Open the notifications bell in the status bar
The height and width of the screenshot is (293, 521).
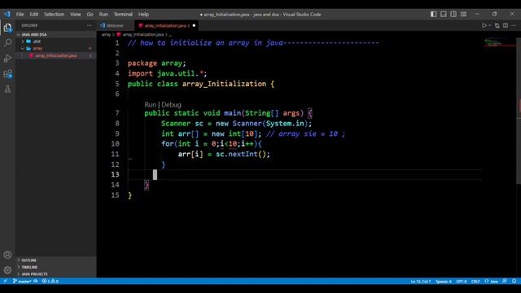514,281
